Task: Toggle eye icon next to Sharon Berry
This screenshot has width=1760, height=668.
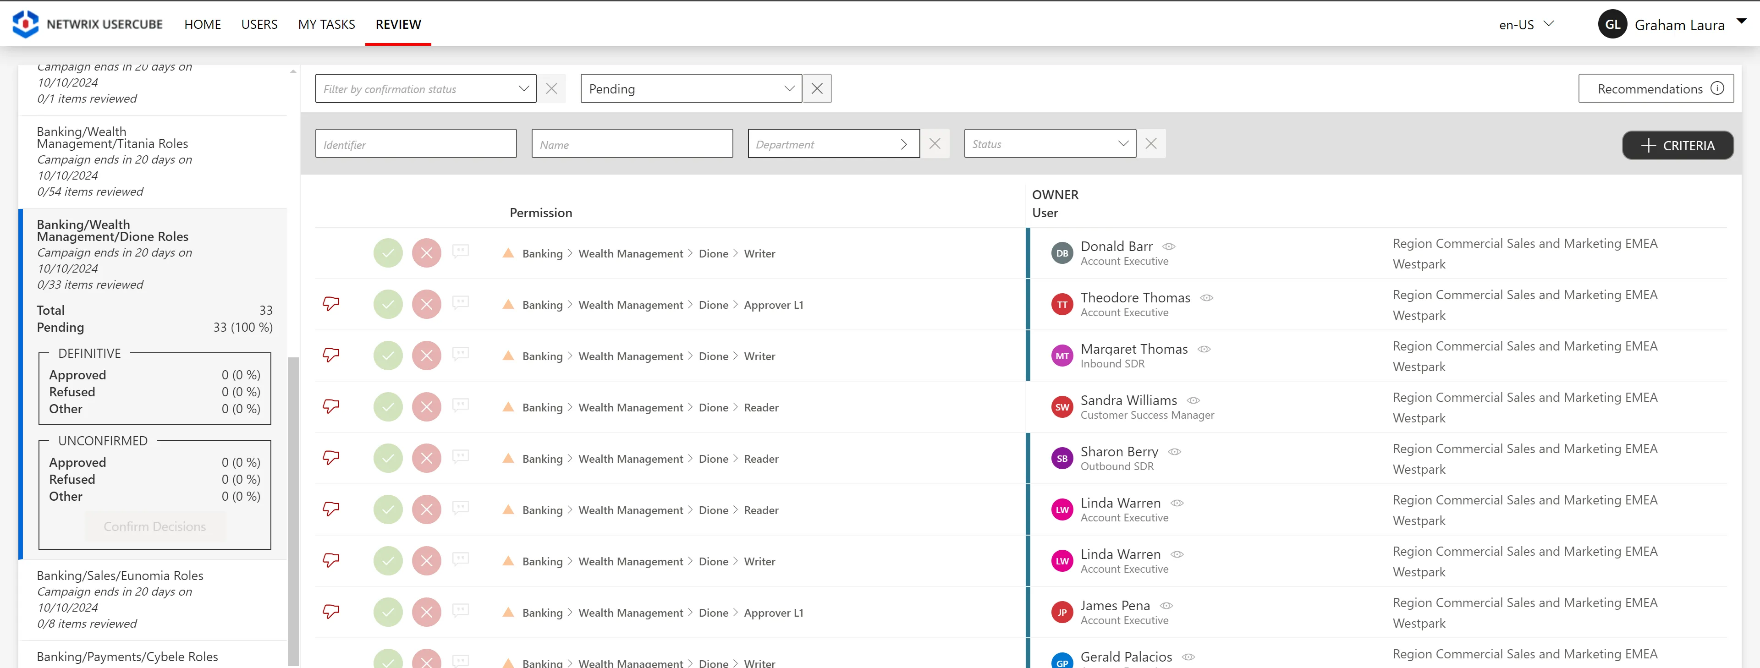Action: pos(1174,452)
